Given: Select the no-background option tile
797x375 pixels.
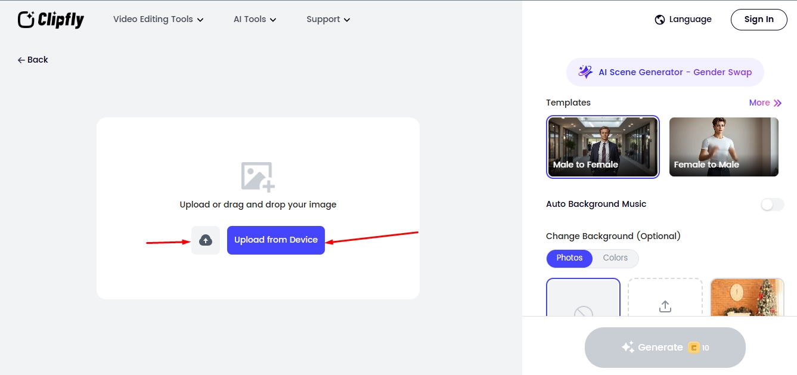Looking at the screenshot, I should (583, 297).
